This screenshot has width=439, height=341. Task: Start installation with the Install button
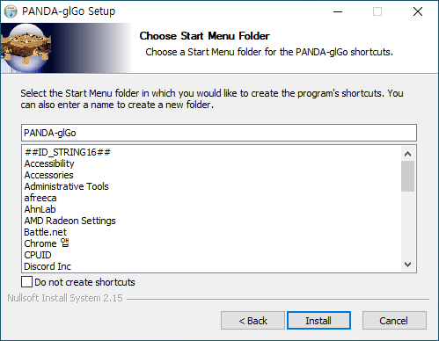click(x=318, y=321)
